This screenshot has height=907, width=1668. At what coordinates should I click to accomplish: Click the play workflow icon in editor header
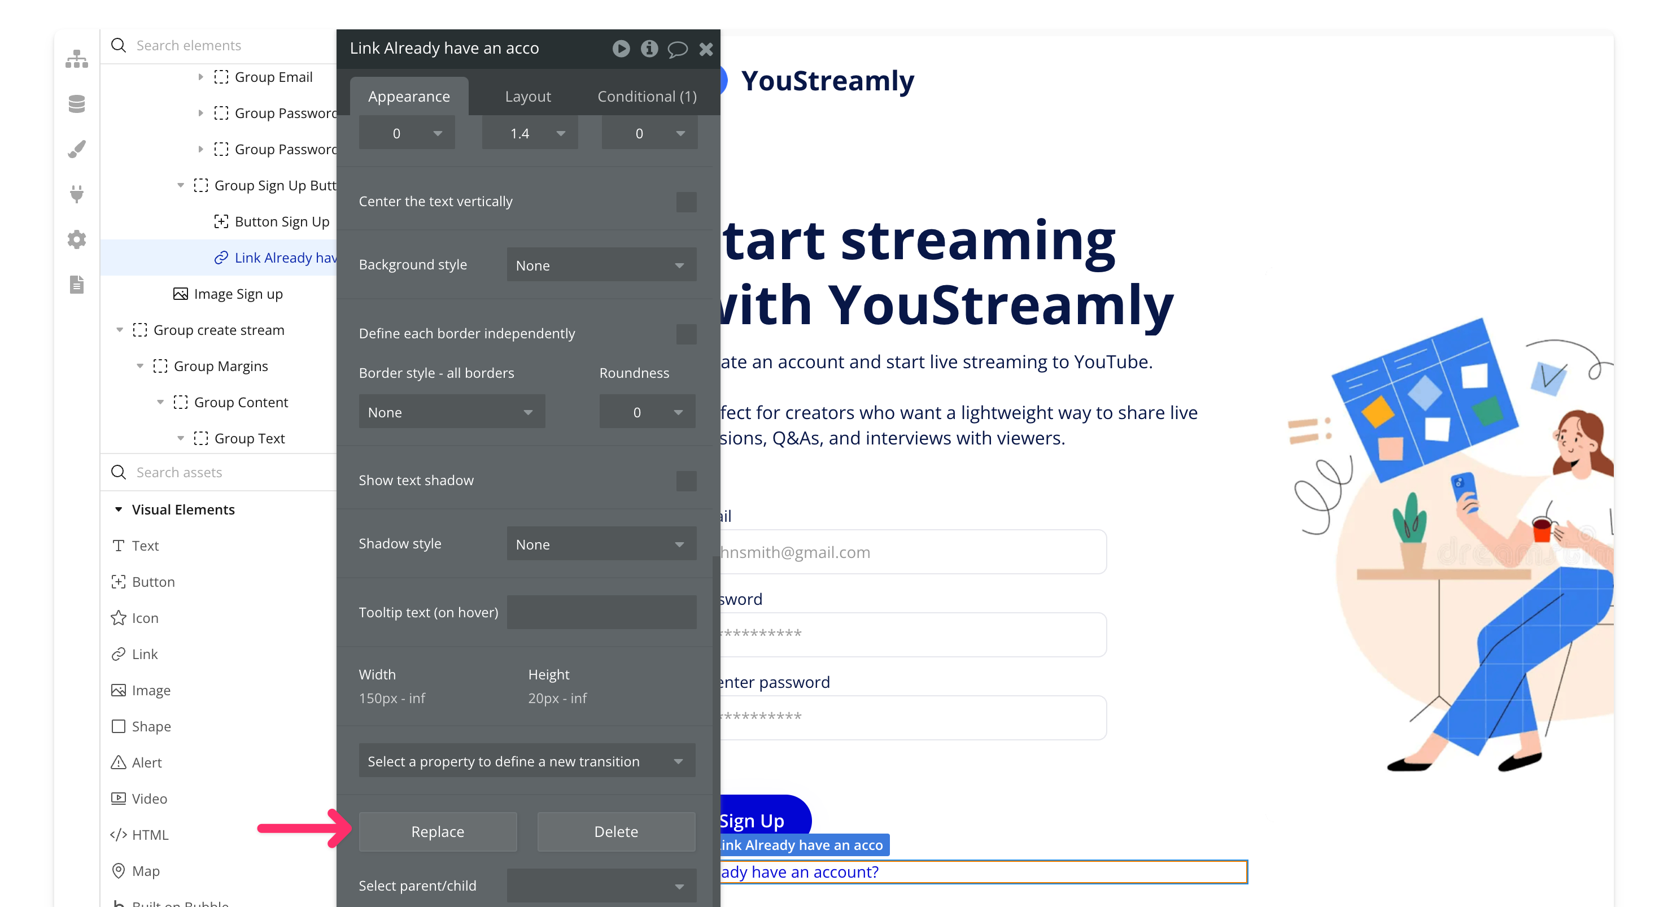point(621,49)
